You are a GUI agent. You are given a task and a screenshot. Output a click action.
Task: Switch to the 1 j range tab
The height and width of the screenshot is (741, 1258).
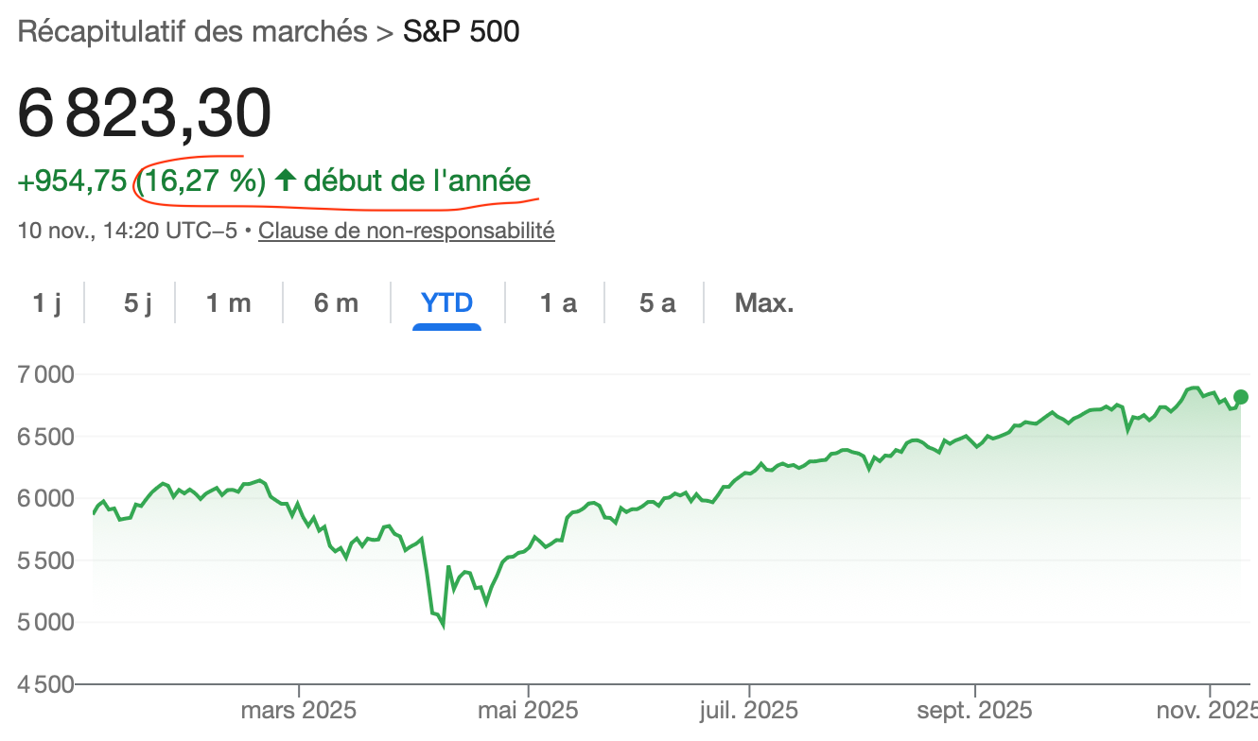(x=46, y=303)
